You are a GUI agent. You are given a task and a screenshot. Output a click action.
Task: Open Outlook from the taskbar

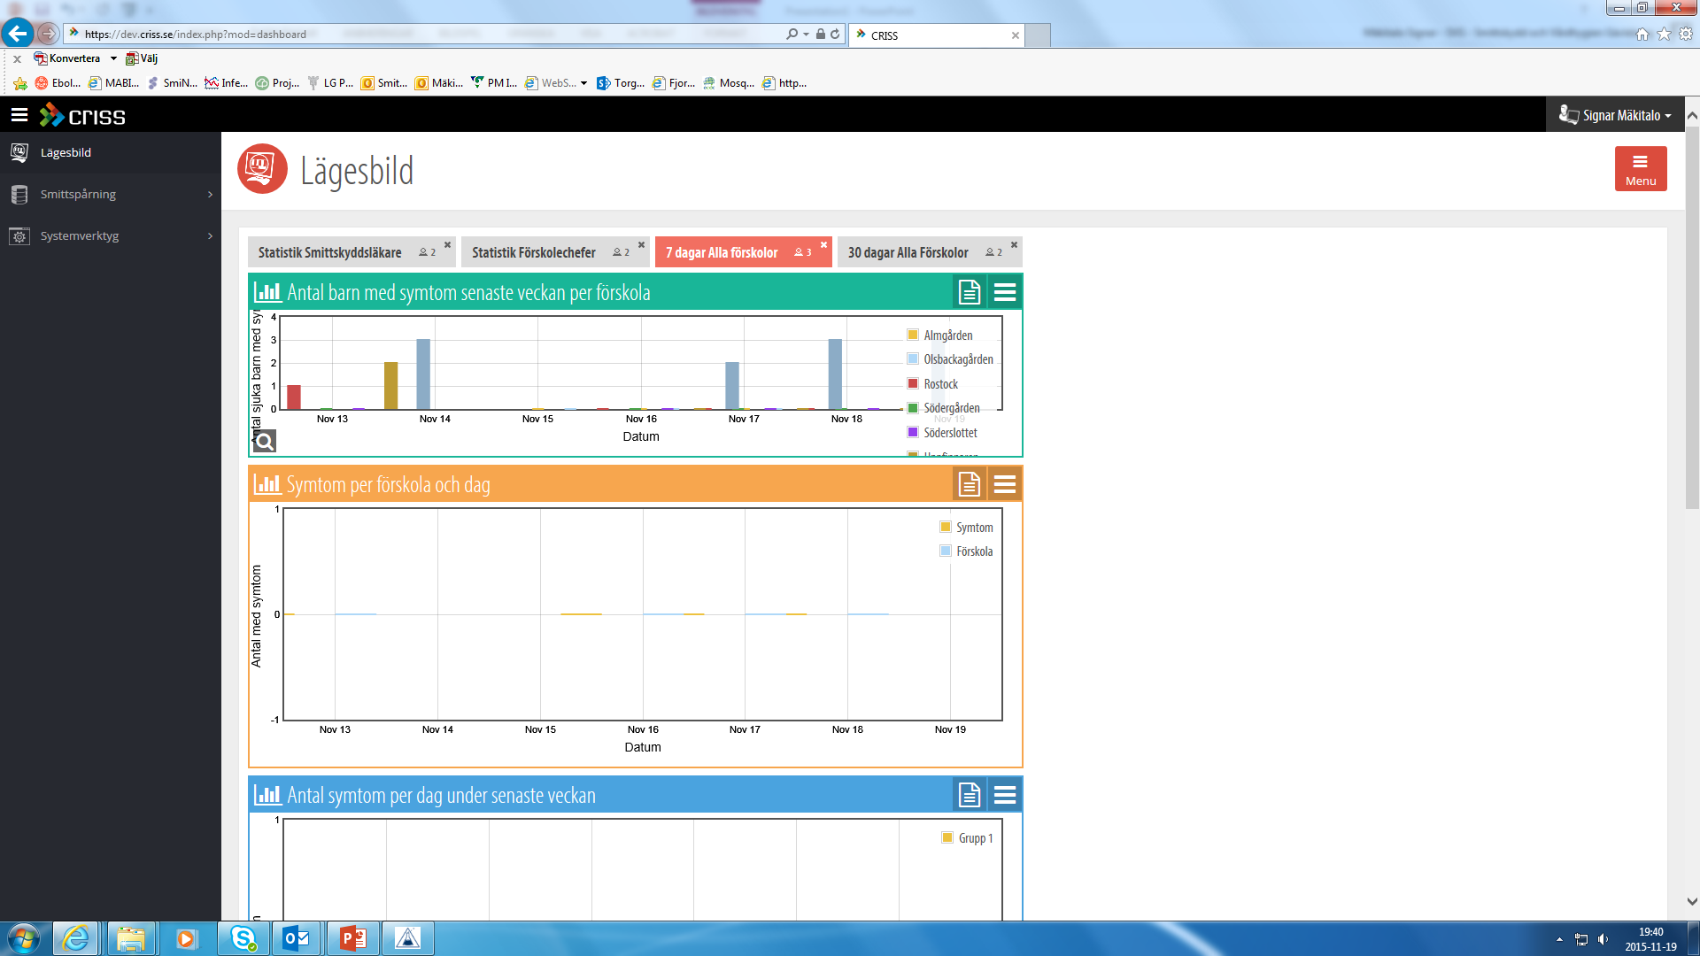297,938
